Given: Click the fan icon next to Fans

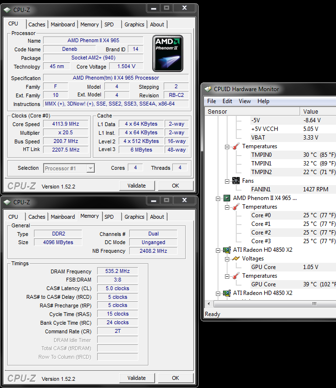Looking at the screenshot, I should 236,181.
